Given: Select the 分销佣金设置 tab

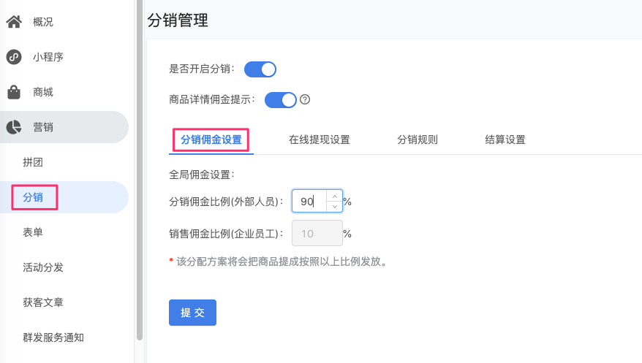Looking at the screenshot, I should click(x=211, y=140).
